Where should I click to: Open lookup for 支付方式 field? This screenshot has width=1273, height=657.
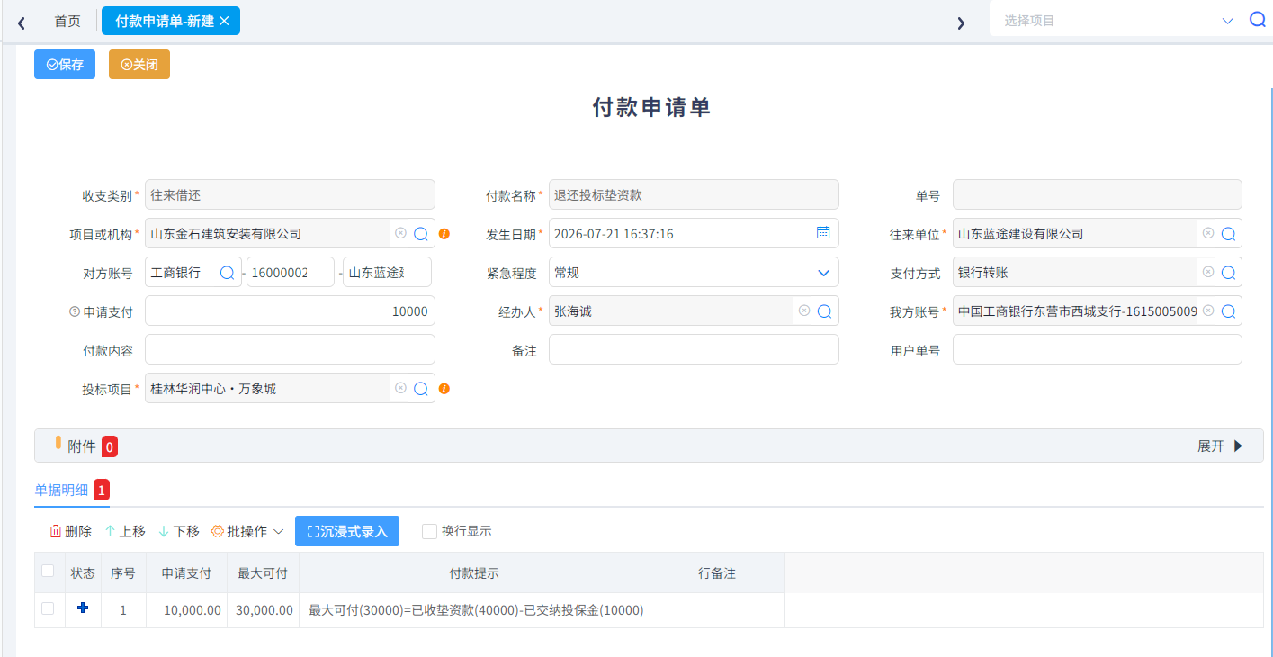(x=1228, y=273)
